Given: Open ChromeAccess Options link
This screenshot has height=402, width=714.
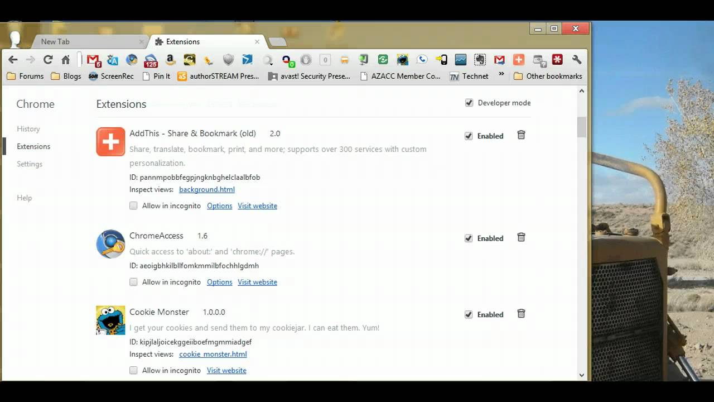Looking at the screenshot, I should (220, 282).
